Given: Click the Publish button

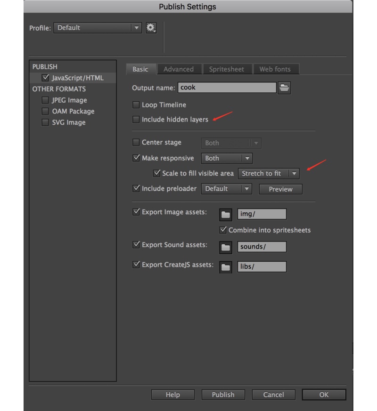Looking at the screenshot, I should pos(223,395).
